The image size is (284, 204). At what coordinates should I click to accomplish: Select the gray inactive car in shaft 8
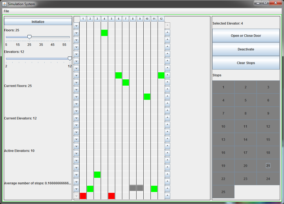click(133, 188)
